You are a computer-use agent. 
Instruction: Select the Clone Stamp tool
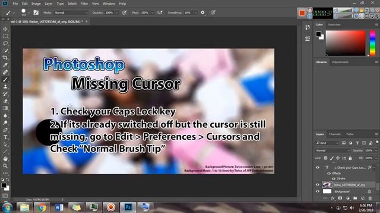tap(5, 87)
